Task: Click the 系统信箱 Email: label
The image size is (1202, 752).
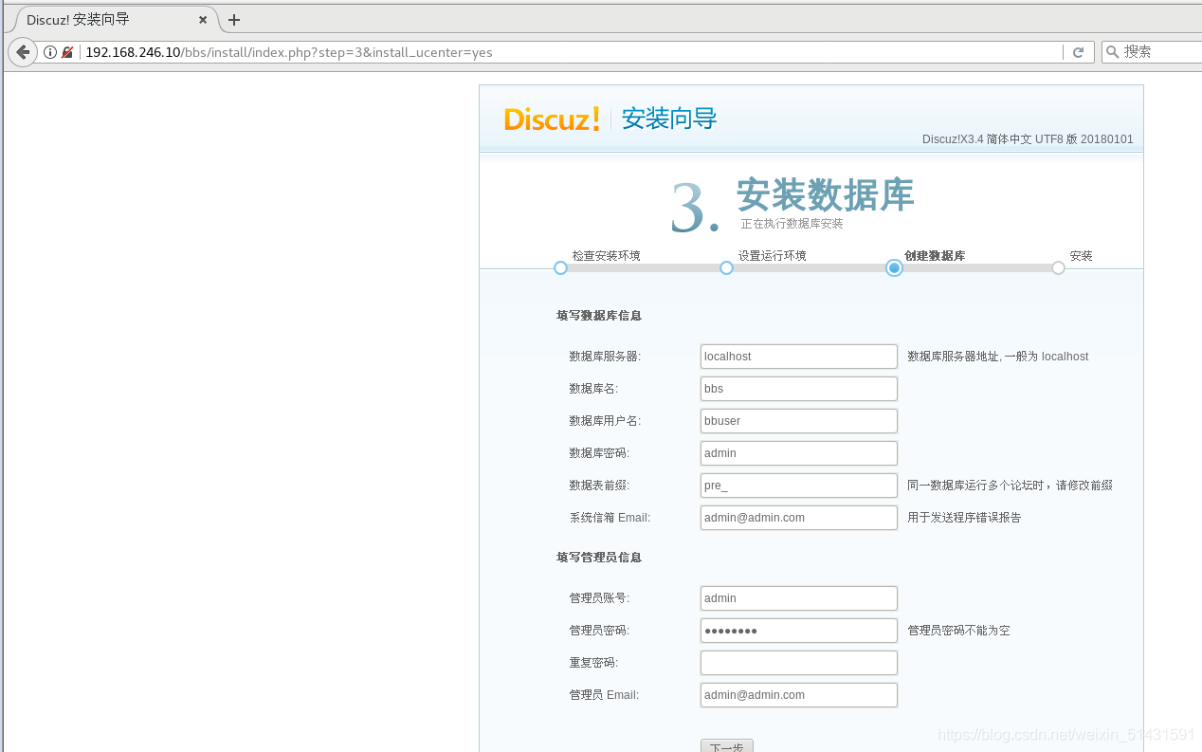Action: pos(610,518)
